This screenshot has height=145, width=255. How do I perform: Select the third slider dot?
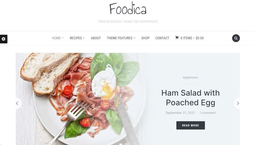(x=130, y=144)
